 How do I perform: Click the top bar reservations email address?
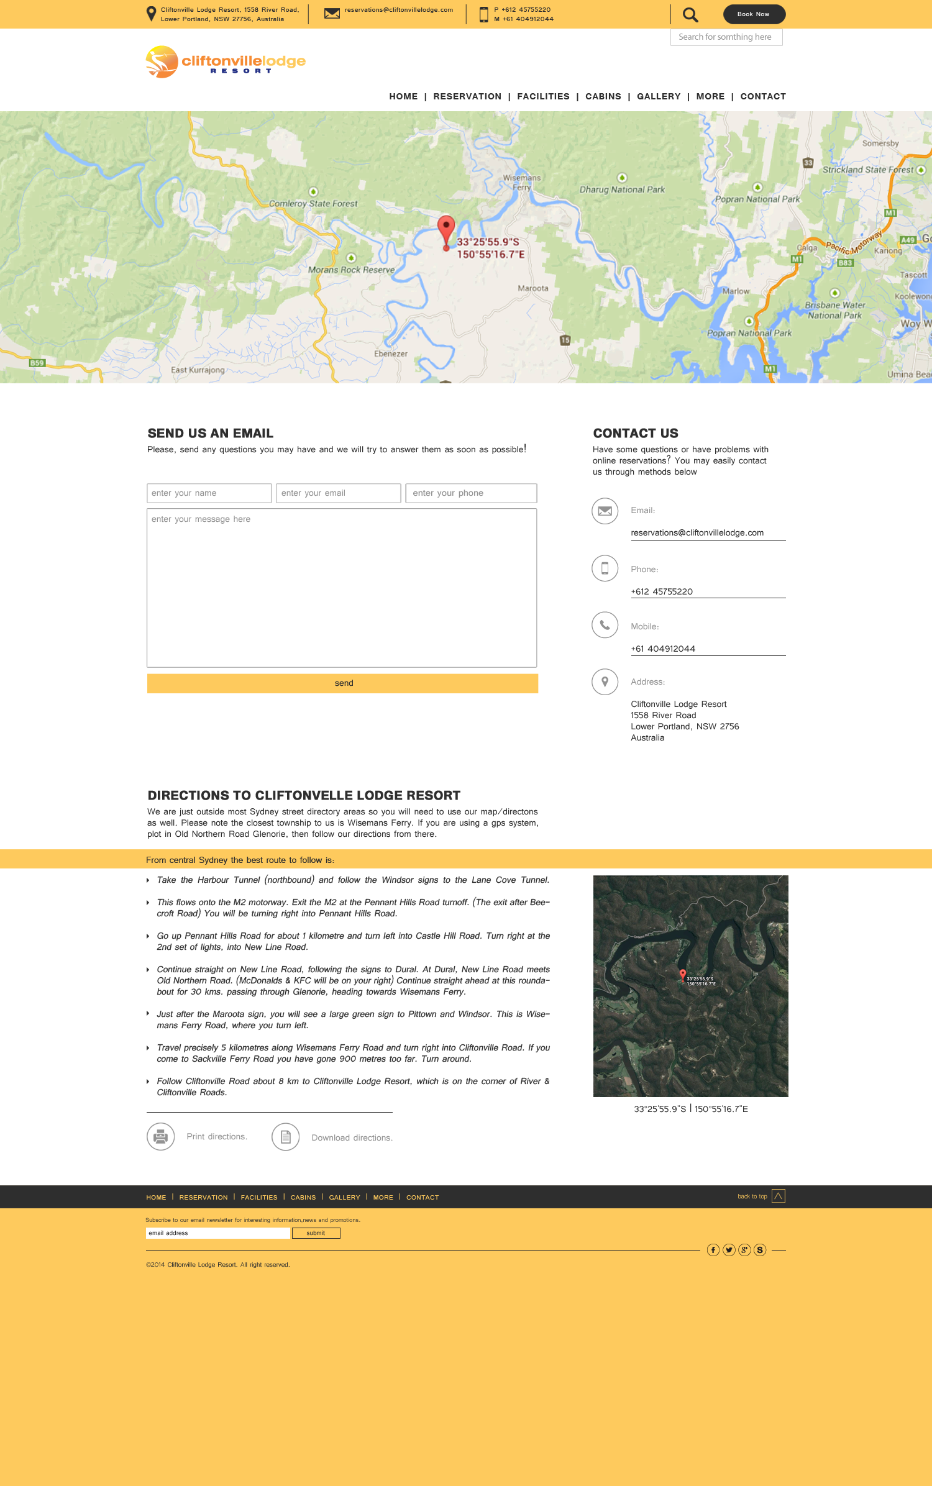coord(399,10)
